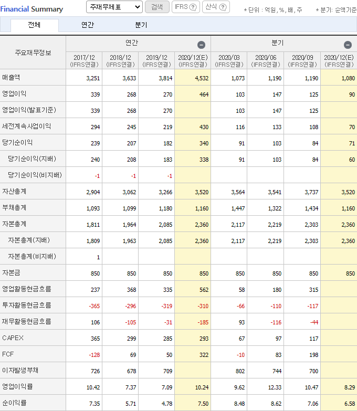Click the 이자발생부채 row label
Viewport: 357px width, 411px height.
[20, 371]
